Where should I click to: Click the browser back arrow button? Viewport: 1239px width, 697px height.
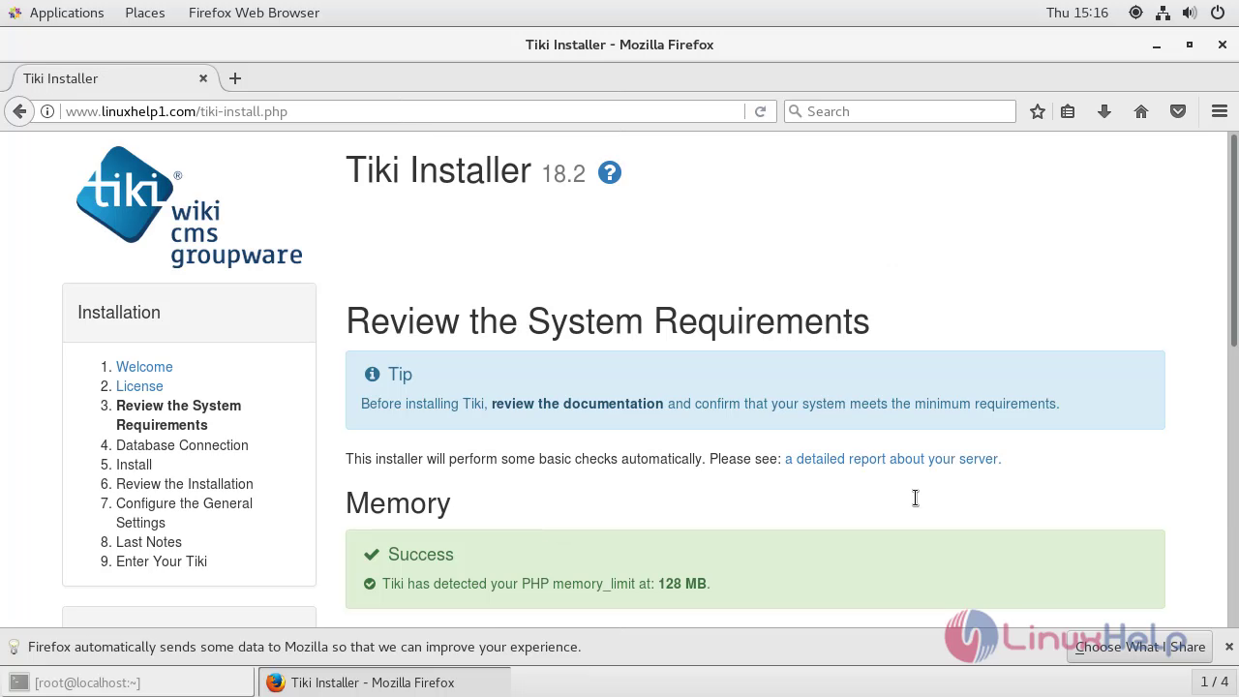point(19,111)
